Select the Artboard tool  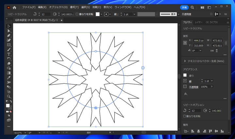tap(9, 92)
